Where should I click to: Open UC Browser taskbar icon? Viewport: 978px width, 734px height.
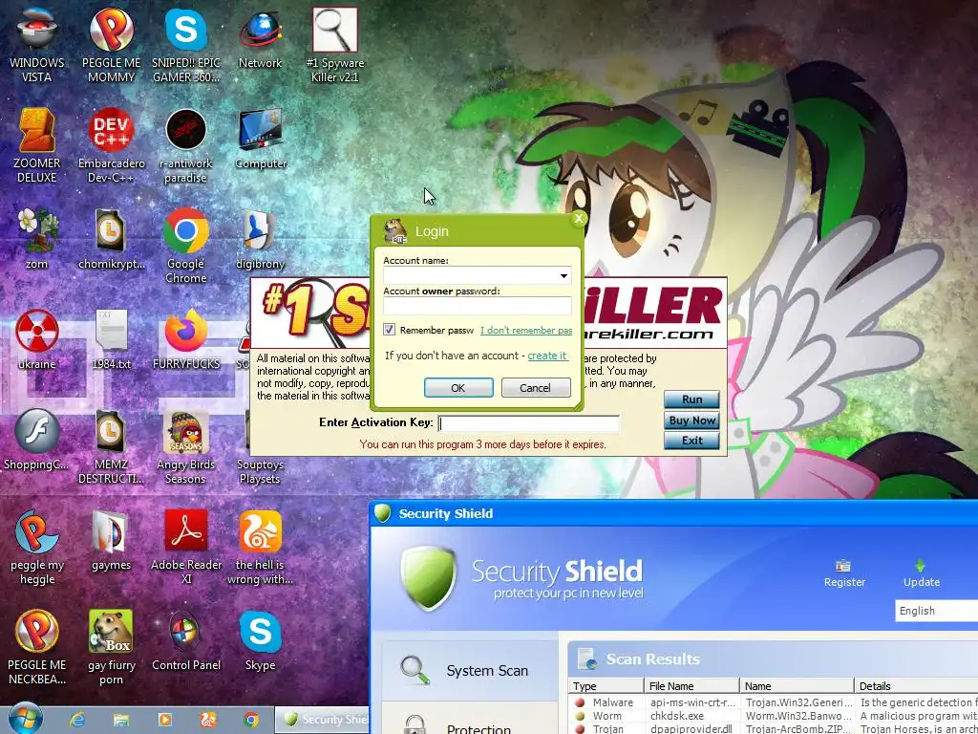(x=208, y=720)
